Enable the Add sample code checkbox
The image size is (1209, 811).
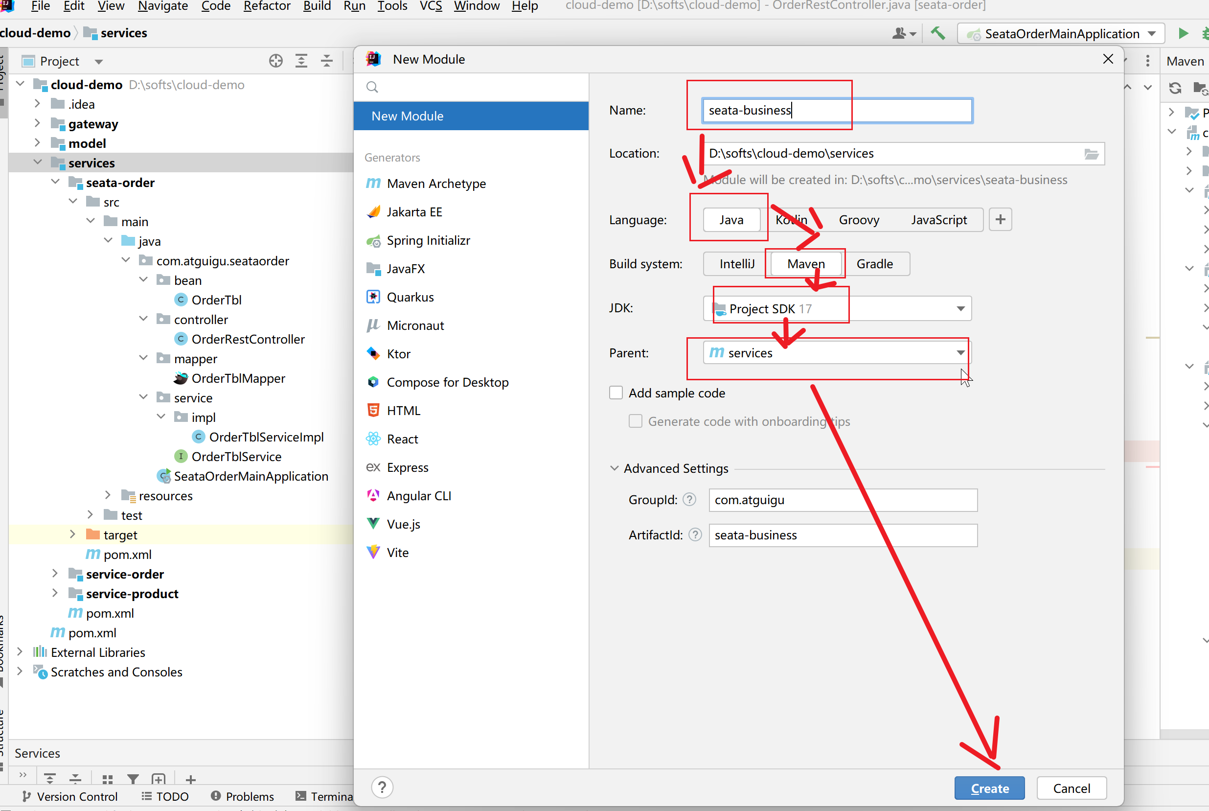pos(616,393)
